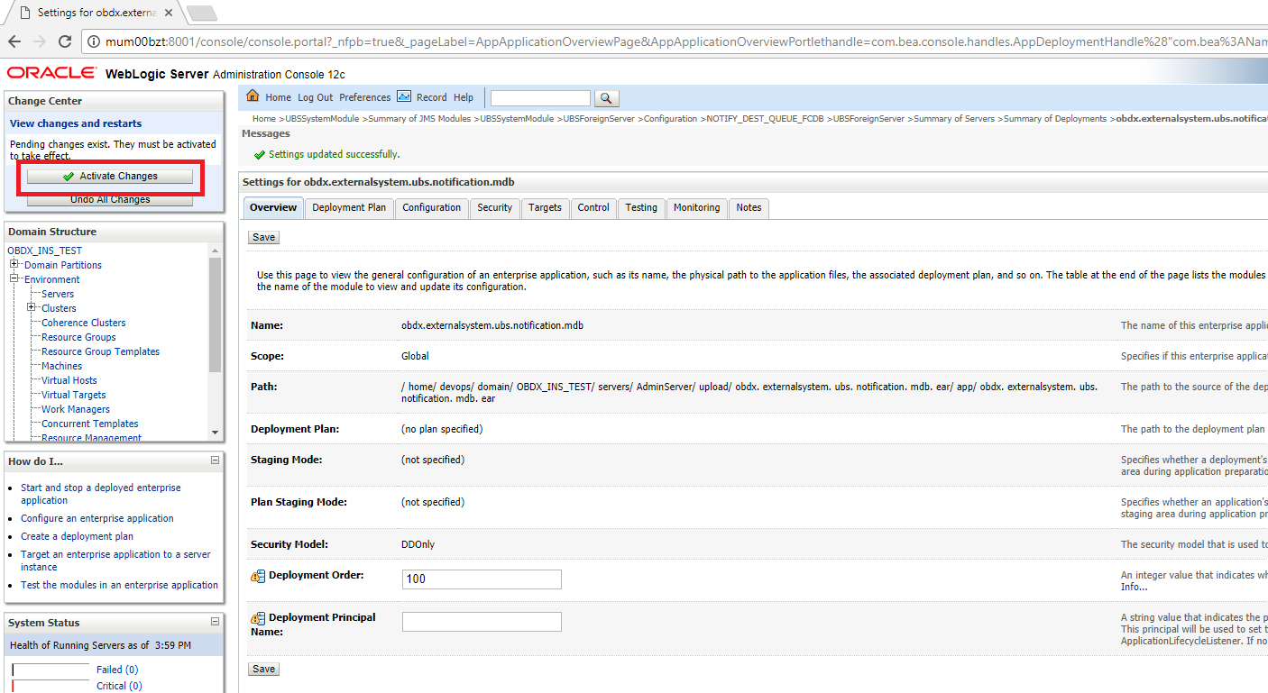Open Preferences link
The height and width of the screenshot is (693, 1268).
pyautogui.click(x=365, y=97)
